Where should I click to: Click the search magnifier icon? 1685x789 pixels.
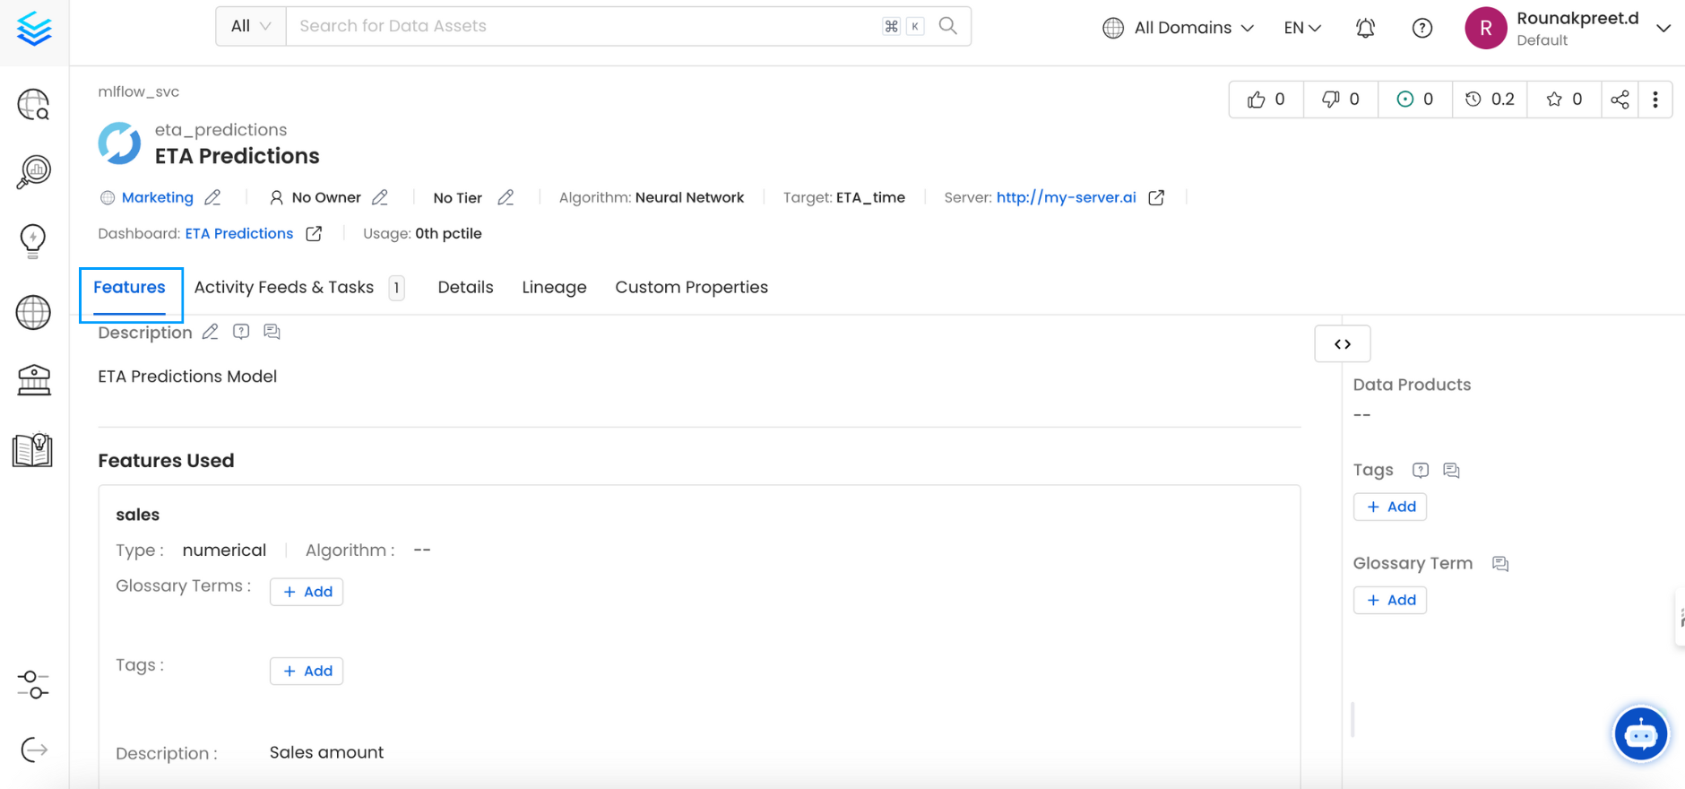pyautogui.click(x=947, y=26)
